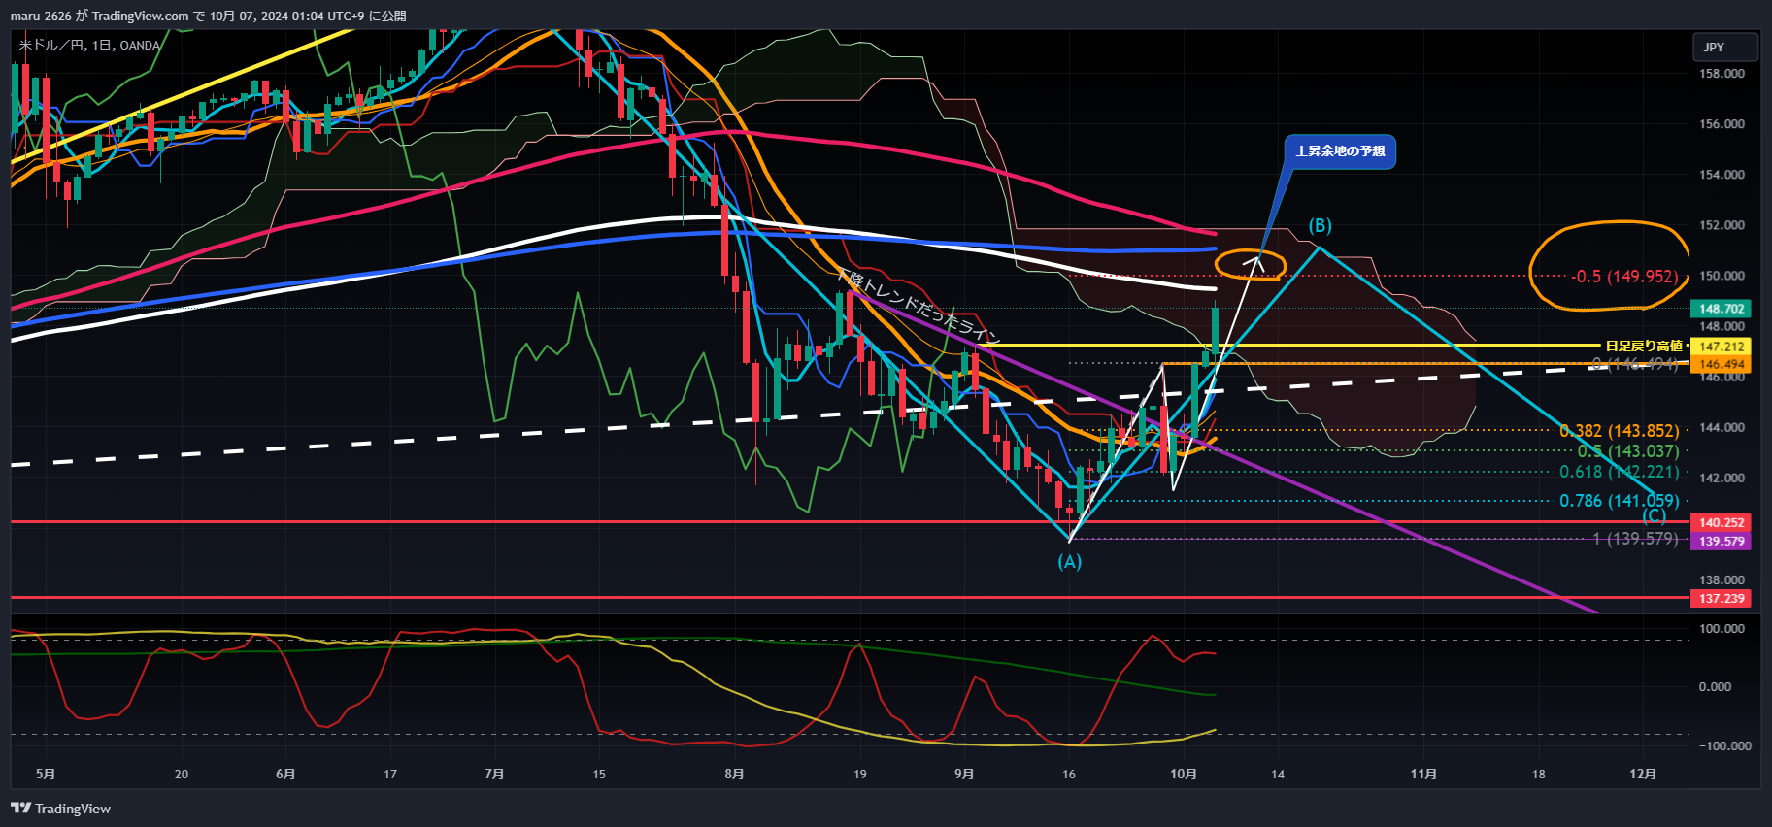Select the -0.5 (149.952) Fibonacci label
This screenshot has width=1772, height=827.
tap(1624, 277)
